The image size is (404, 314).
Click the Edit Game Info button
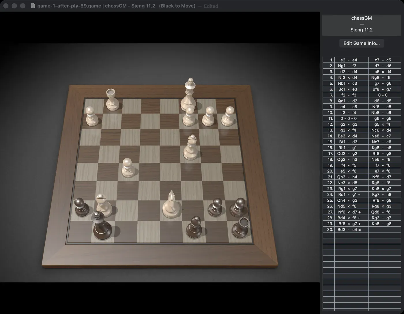362,43
